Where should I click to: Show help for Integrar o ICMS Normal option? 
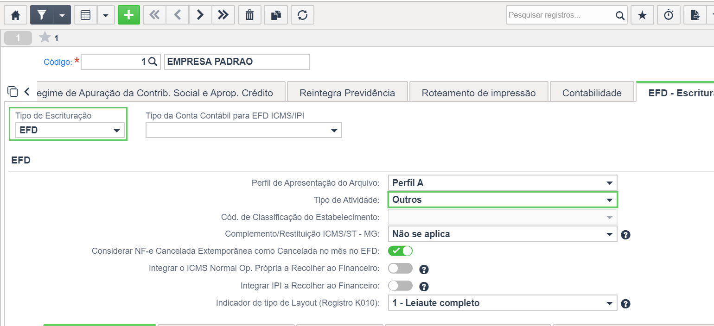[424, 269]
